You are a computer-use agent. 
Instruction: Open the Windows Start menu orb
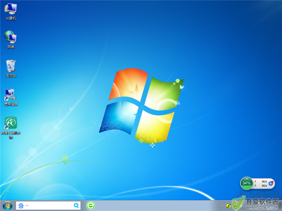(7, 206)
